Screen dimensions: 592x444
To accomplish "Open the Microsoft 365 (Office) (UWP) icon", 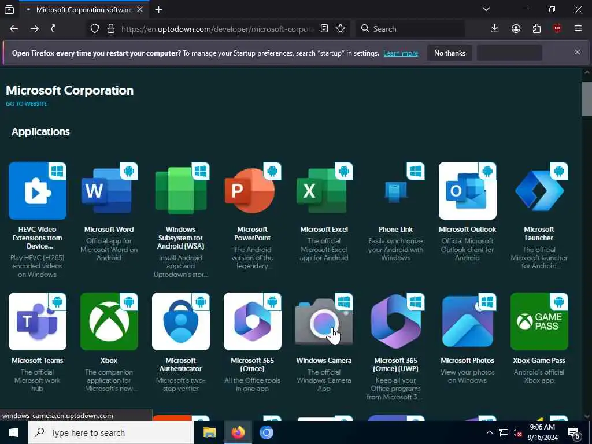I will [x=395, y=321].
